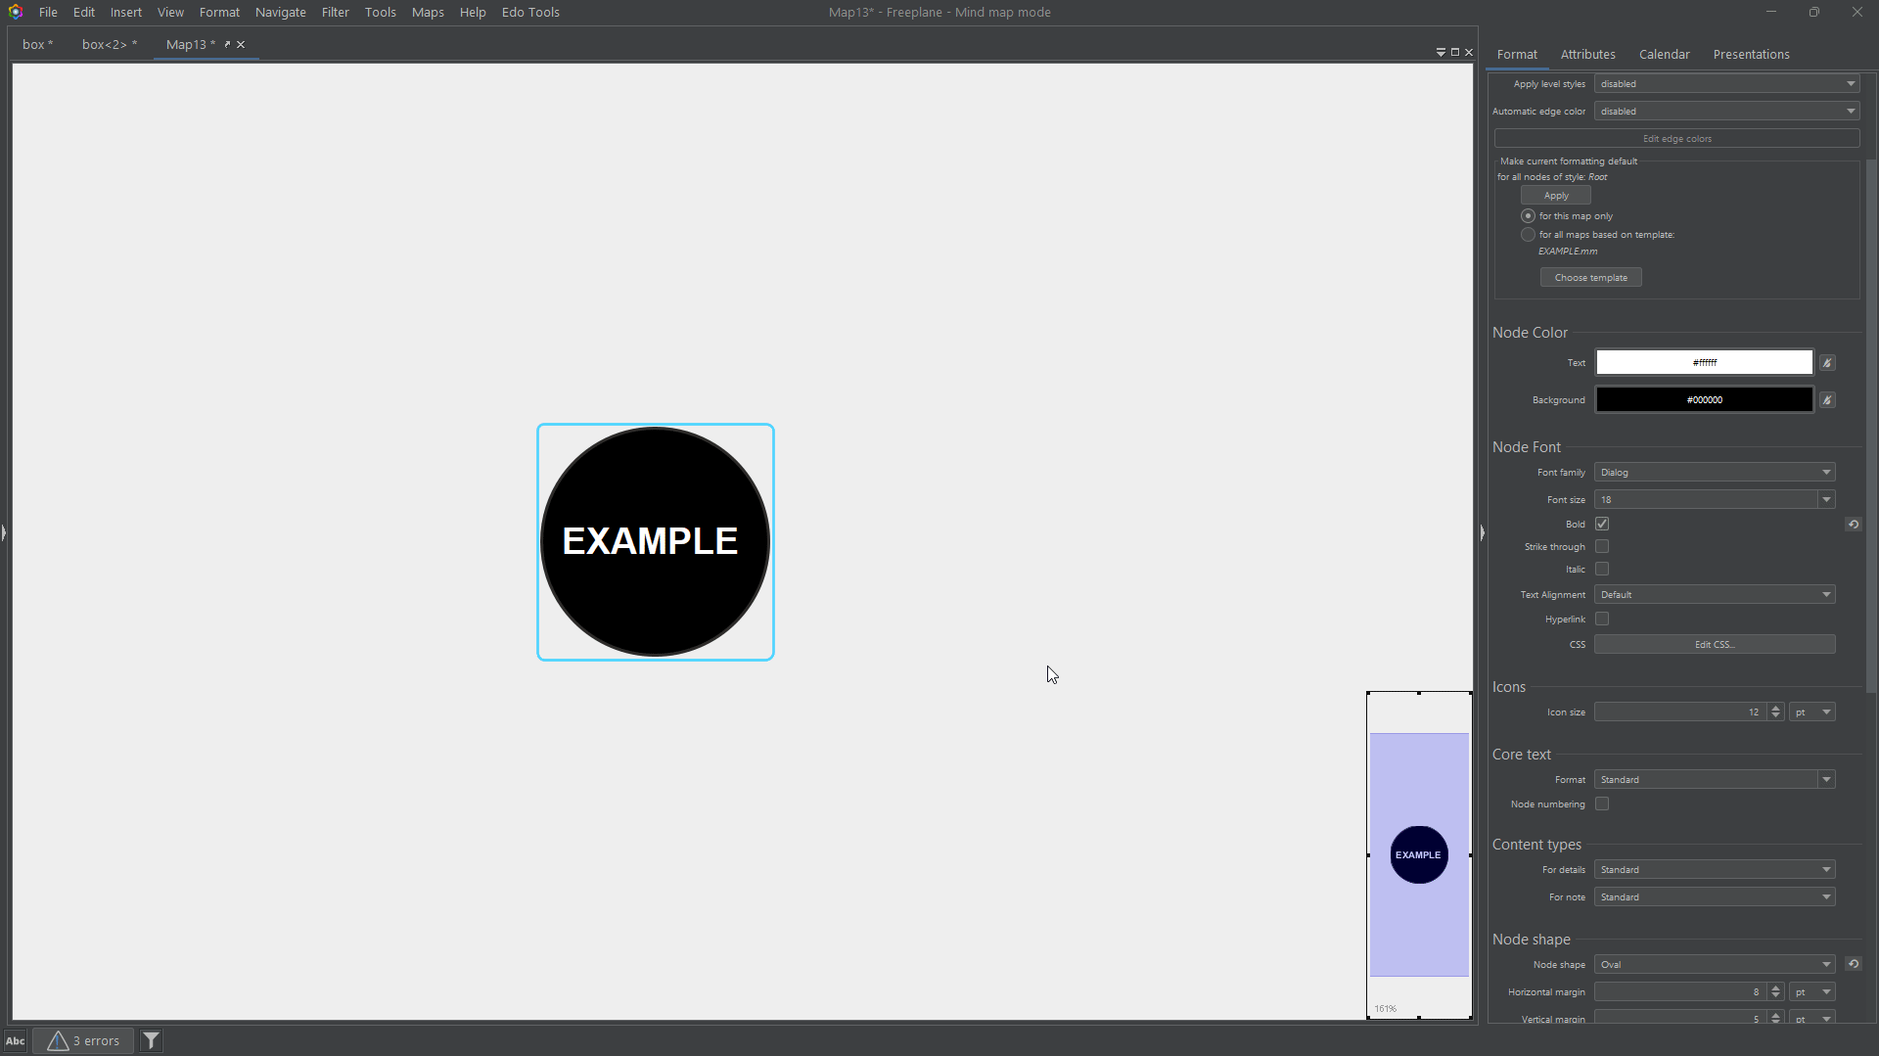Viewport: 1879px width, 1056px height.
Task: Switch to the Calendar tab
Action: [1666, 54]
